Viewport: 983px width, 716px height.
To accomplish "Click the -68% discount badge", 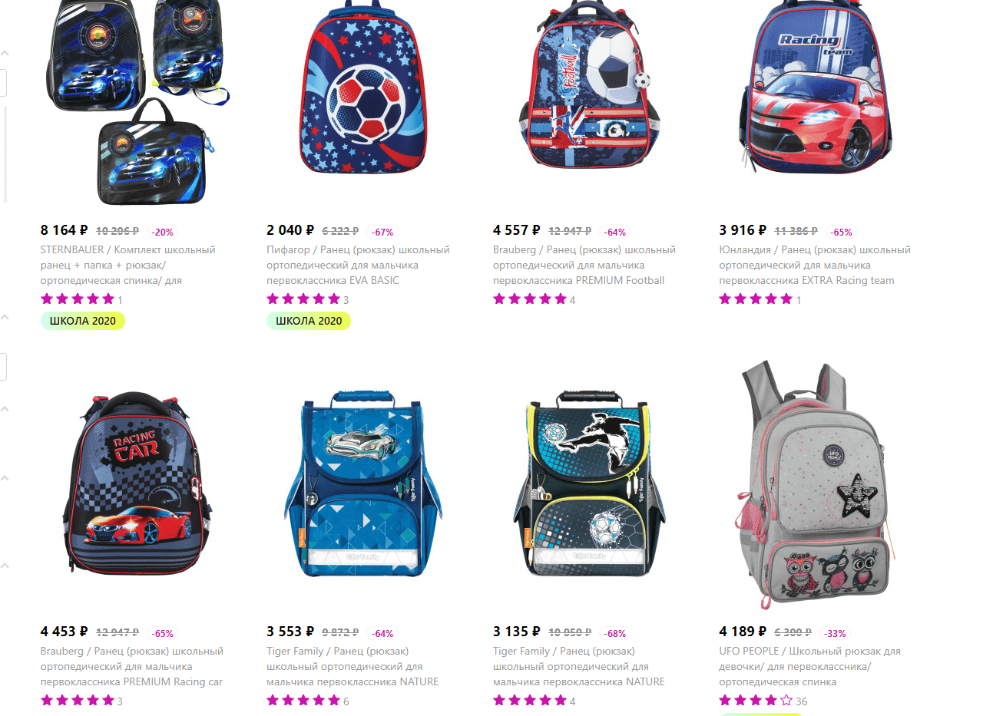I will click(615, 633).
